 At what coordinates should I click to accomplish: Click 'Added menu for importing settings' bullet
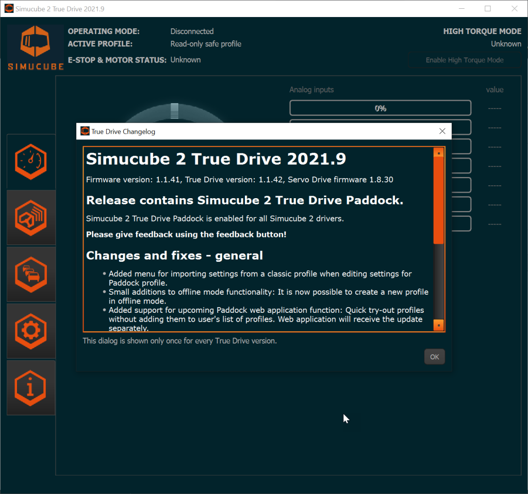[x=260, y=278]
